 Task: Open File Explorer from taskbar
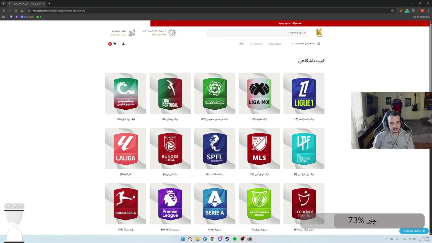point(197,239)
